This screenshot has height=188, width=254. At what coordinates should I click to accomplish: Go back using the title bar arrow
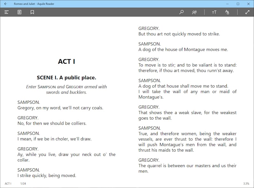pyautogui.click(x=6, y=4)
